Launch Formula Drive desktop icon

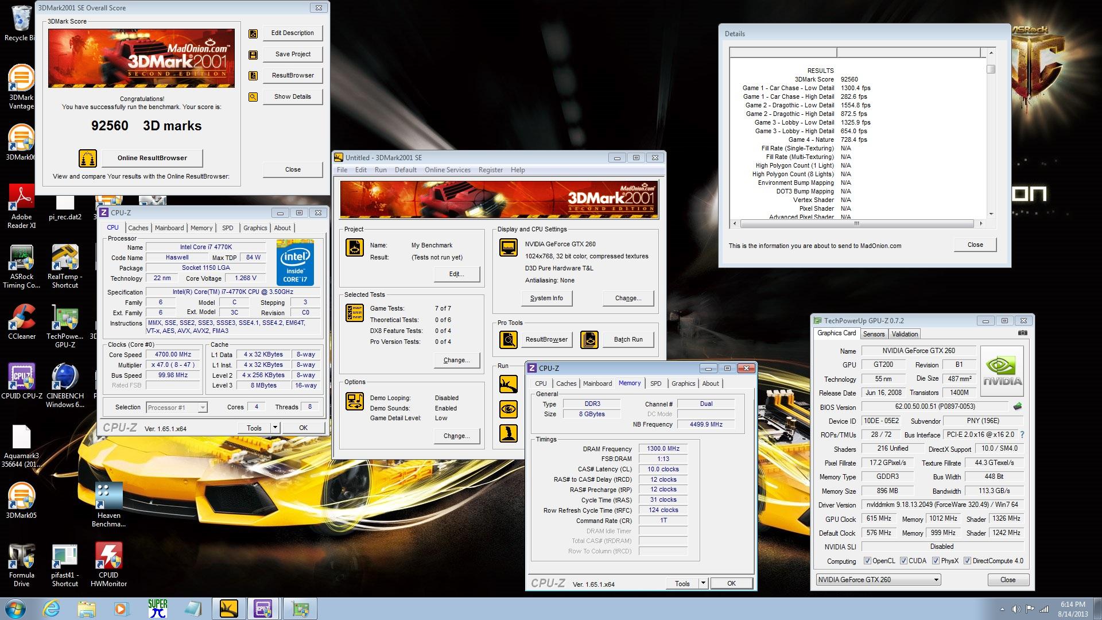coord(22,565)
